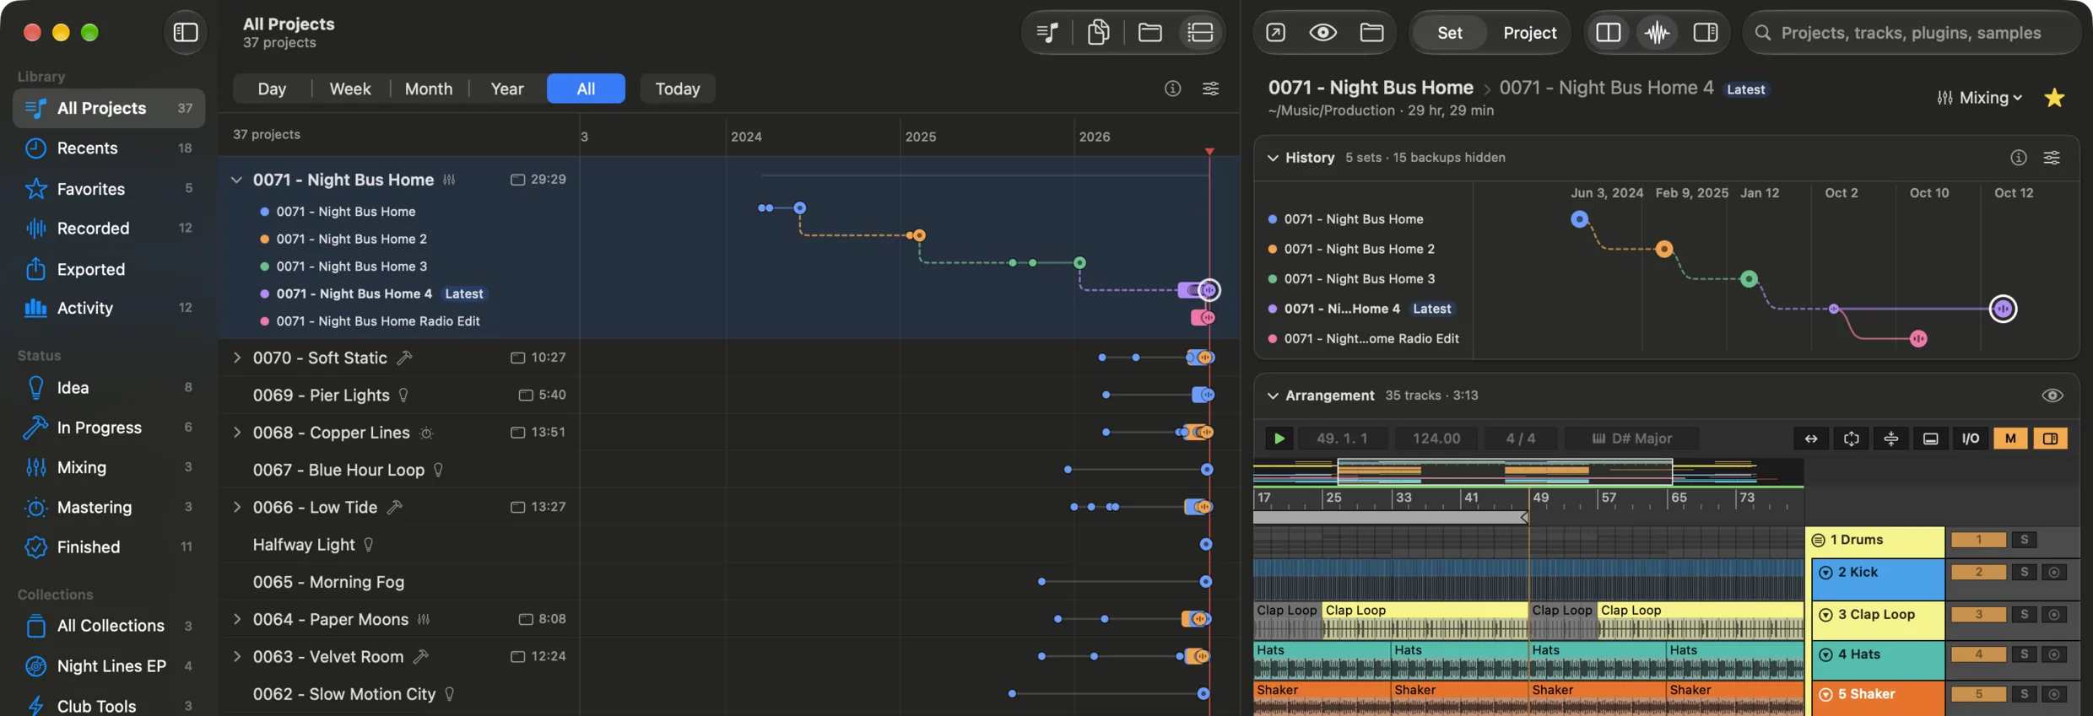Expand the 0068 - Copper Lines project
The width and height of the screenshot is (2093, 716).
click(x=236, y=433)
